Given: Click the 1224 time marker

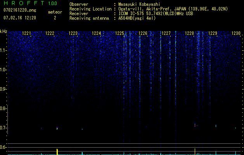Looking at the screenshot, I should [97, 33].
